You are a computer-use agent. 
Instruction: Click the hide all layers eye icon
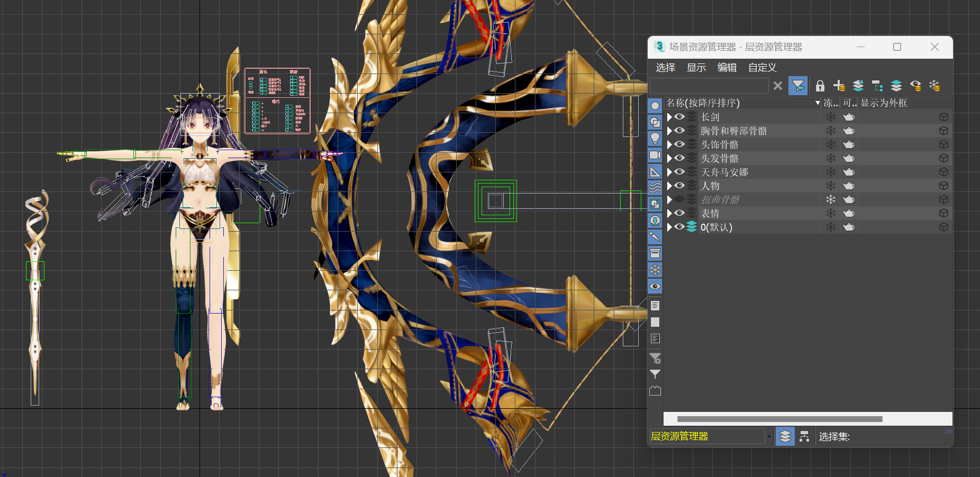pos(915,86)
